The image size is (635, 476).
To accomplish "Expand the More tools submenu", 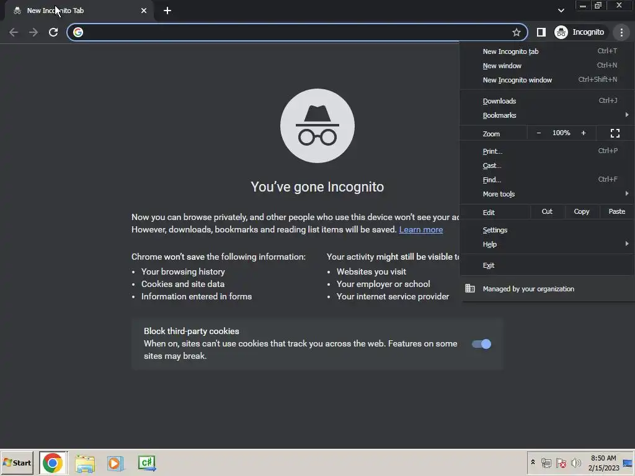I will 547,194.
